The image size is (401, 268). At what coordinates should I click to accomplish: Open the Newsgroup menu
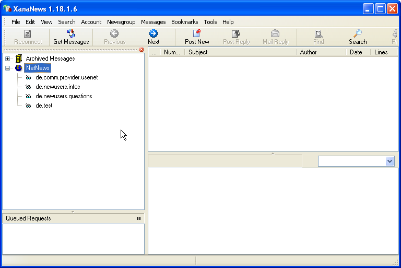click(121, 22)
